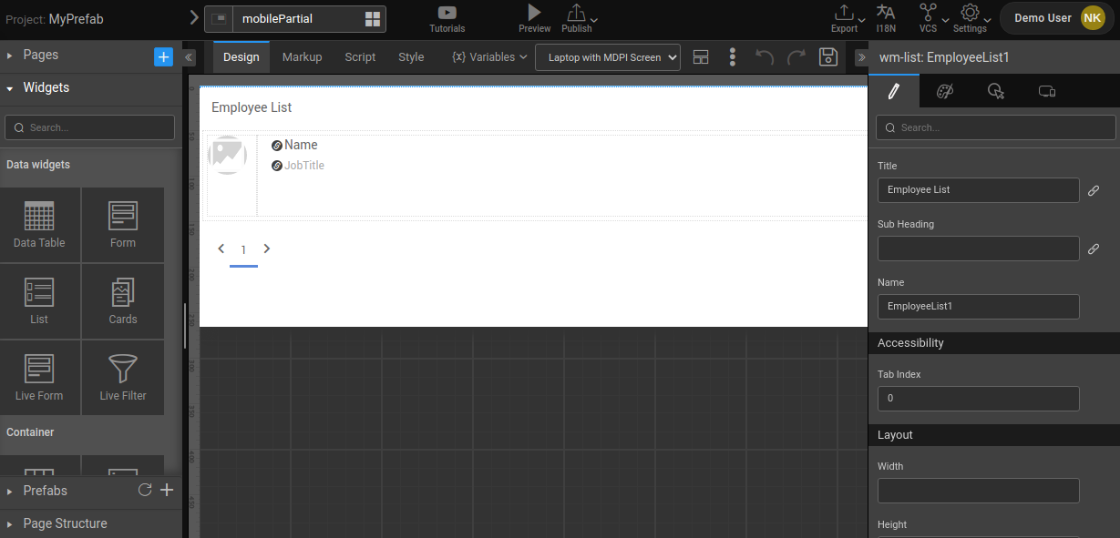Viewport: 1120px width, 538px height.
Task: Open the Events tab icon in properties
Action: pyautogui.click(x=996, y=91)
